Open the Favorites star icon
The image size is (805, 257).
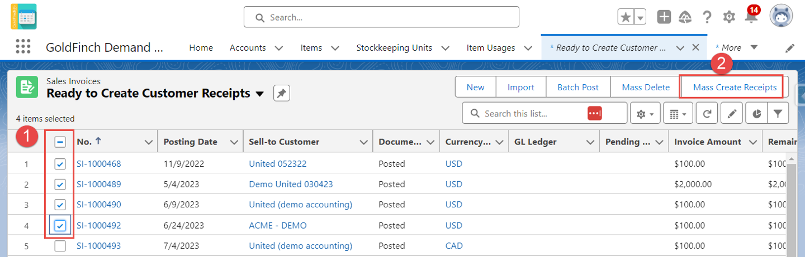point(626,17)
